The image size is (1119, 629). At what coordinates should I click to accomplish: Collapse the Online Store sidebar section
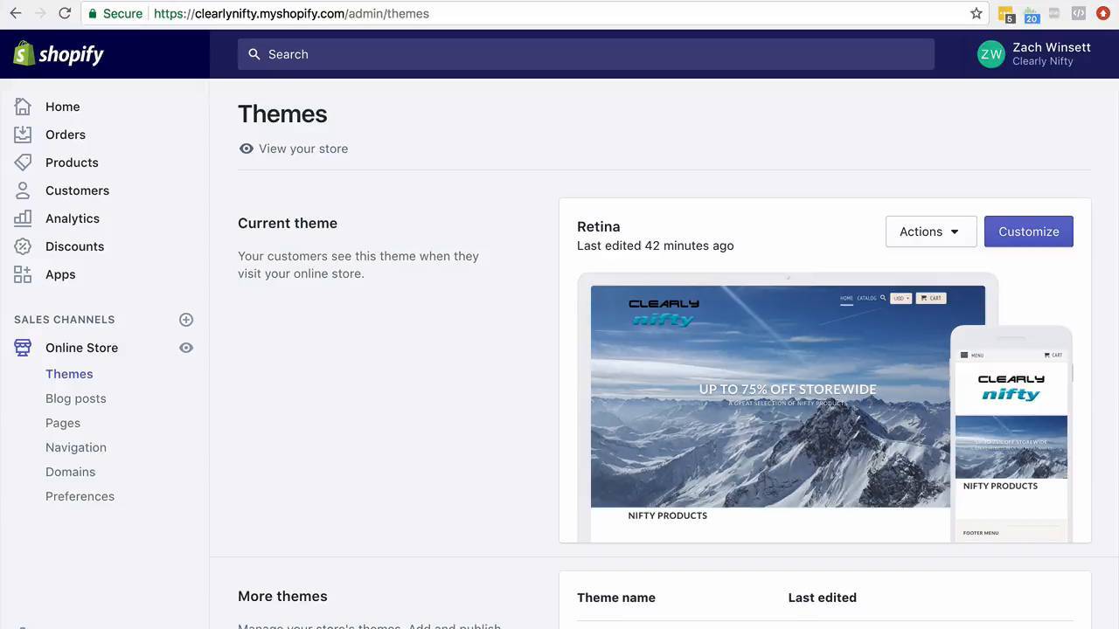tap(81, 348)
